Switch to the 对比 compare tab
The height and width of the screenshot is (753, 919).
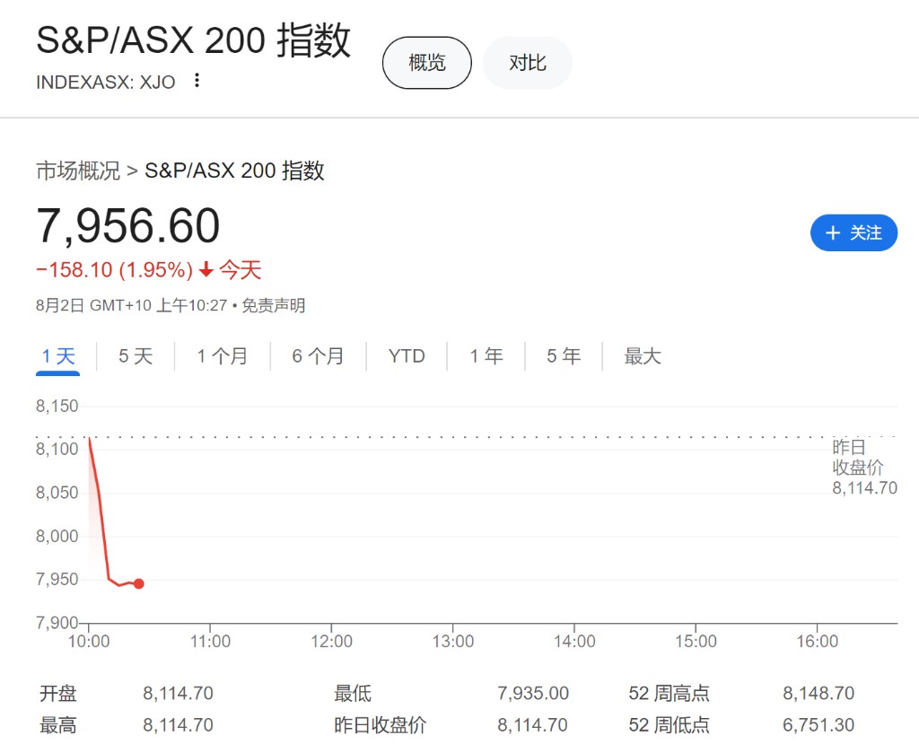coord(527,63)
